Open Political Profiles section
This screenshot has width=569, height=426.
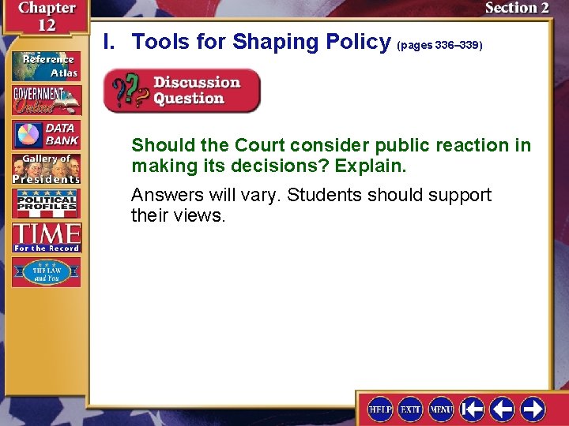coord(46,204)
